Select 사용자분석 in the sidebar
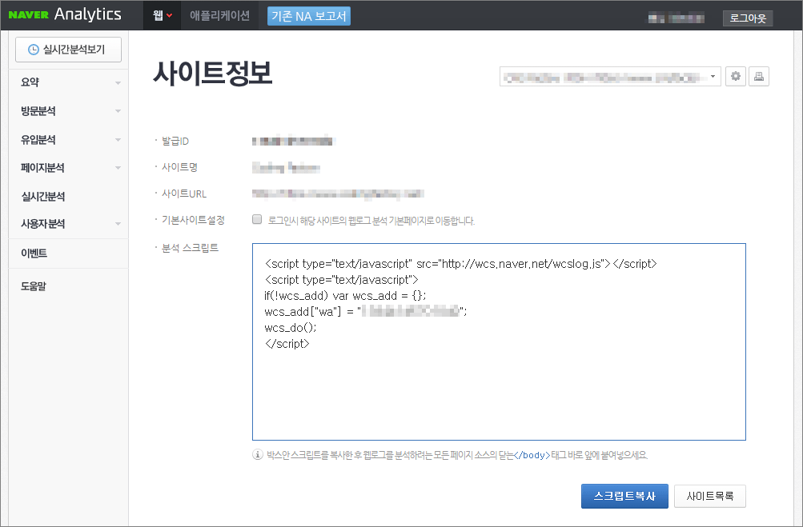This screenshot has height=527, width=803. tap(42, 224)
